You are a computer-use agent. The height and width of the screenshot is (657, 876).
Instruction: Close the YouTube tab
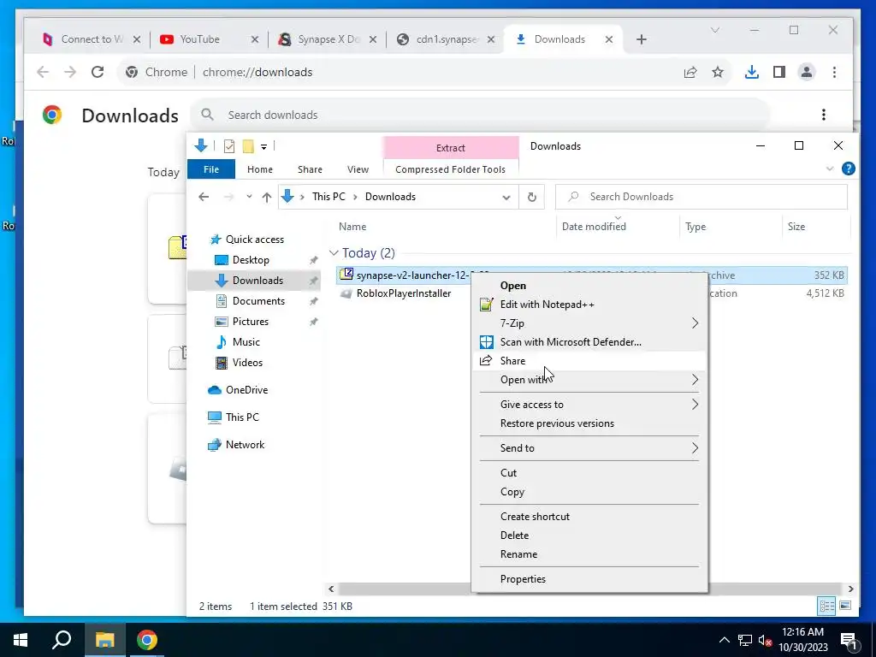(x=255, y=39)
